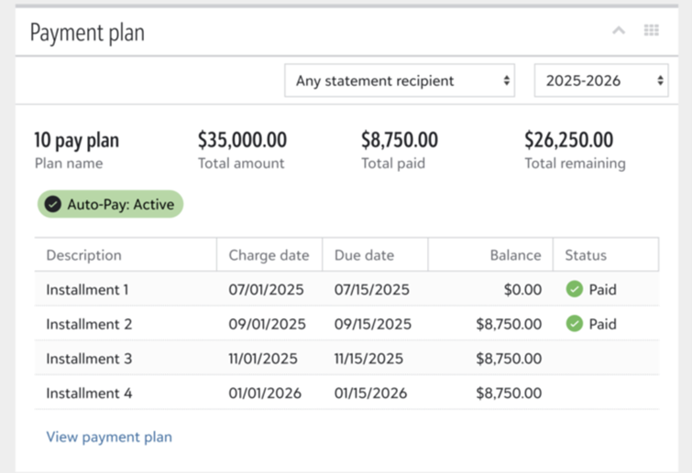Click the Due date column header
The height and width of the screenshot is (473, 692).
pyautogui.click(x=375, y=255)
